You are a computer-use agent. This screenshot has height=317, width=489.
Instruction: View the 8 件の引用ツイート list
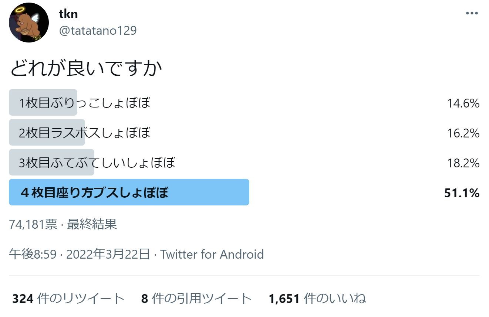point(196,299)
